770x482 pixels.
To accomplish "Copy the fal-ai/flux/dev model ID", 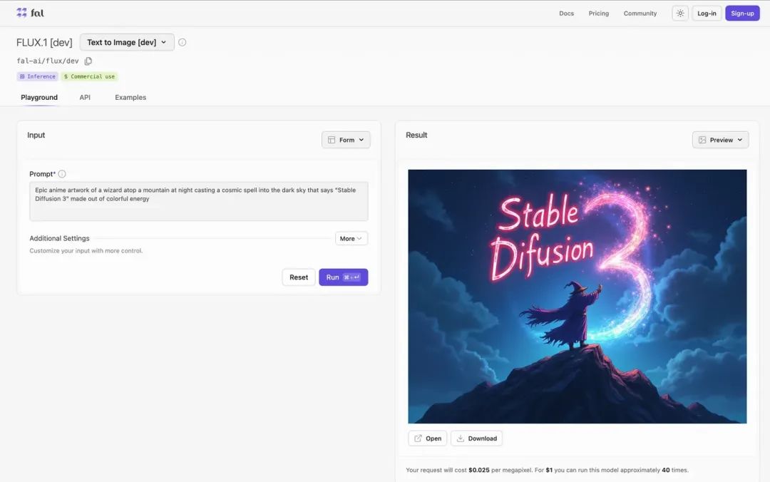I will pyautogui.click(x=88, y=61).
